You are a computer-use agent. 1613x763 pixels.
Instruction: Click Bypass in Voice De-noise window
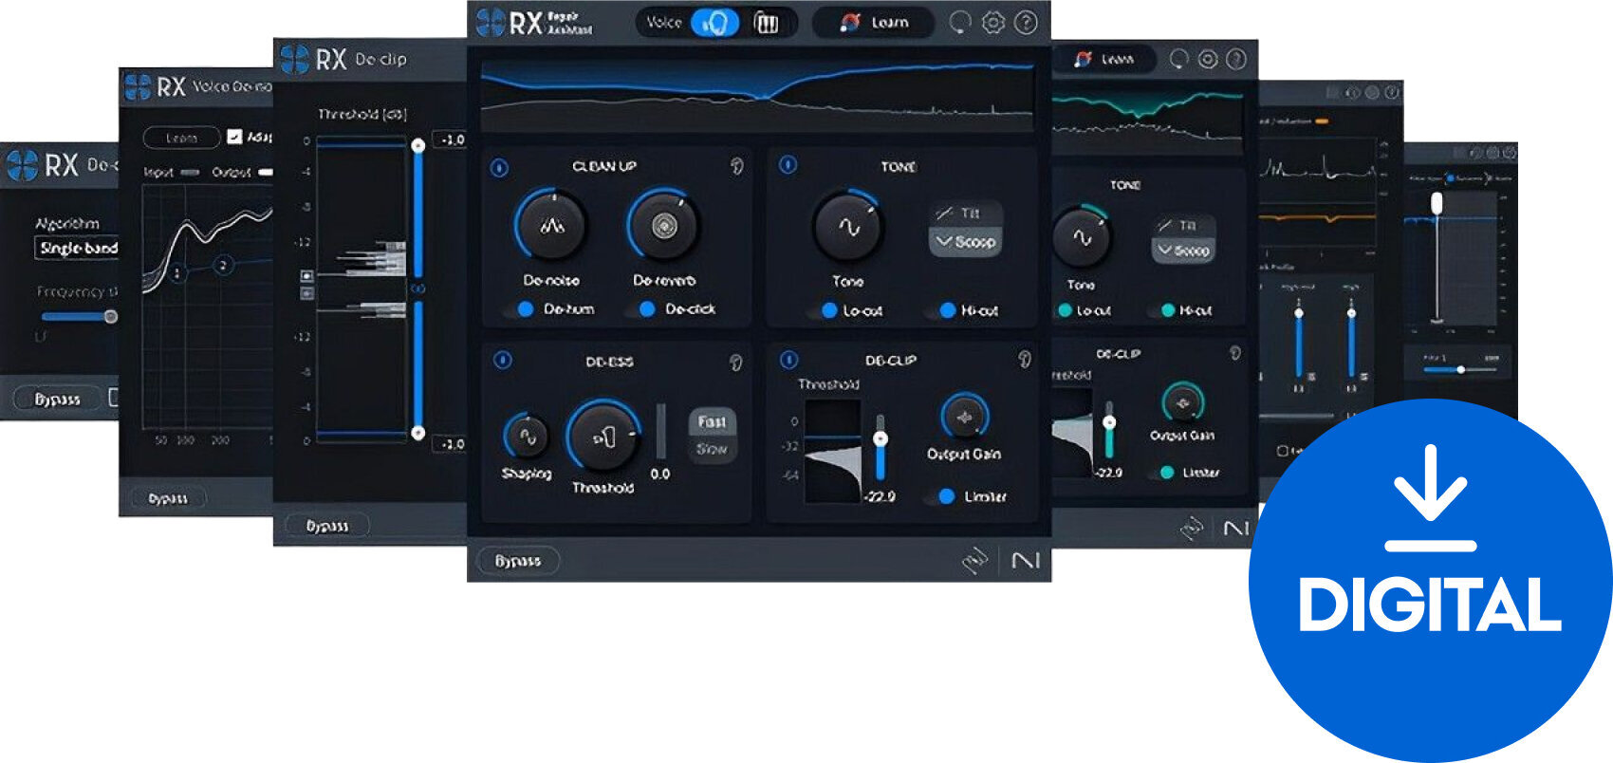[168, 498]
